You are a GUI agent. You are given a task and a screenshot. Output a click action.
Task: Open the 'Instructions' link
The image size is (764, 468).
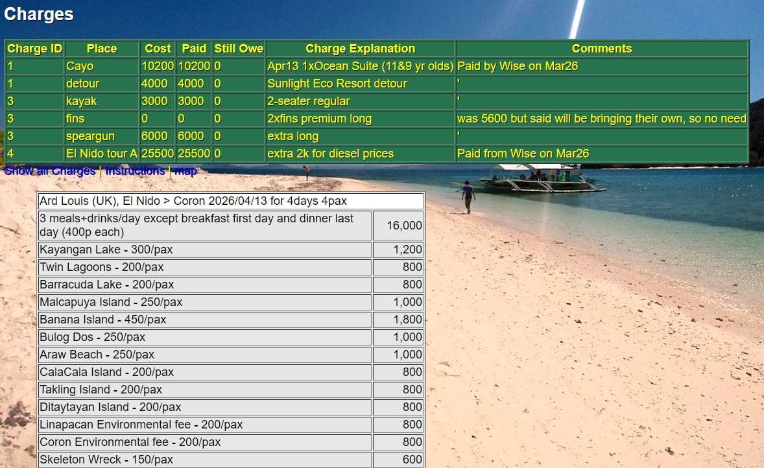[135, 171]
